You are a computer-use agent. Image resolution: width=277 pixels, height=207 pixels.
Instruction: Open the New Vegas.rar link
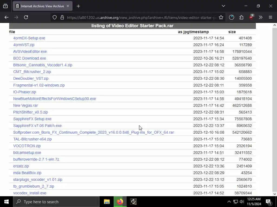[x=25, y=105]
